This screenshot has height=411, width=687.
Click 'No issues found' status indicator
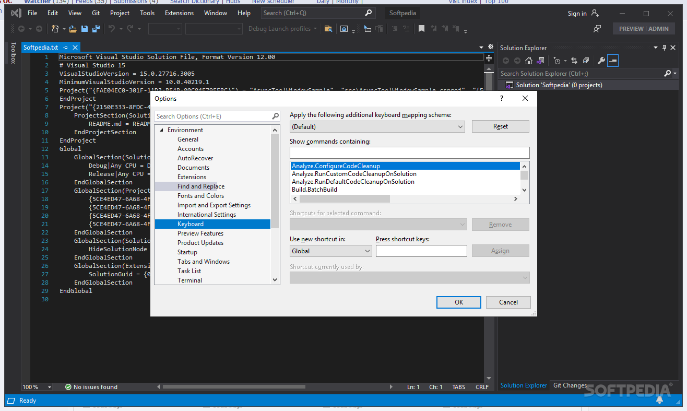pyautogui.click(x=91, y=387)
